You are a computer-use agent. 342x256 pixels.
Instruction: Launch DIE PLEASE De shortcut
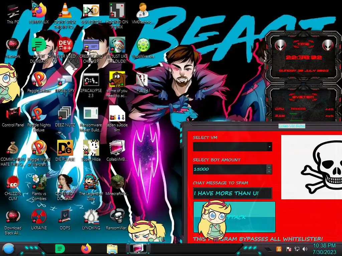click(x=65, y=151)
